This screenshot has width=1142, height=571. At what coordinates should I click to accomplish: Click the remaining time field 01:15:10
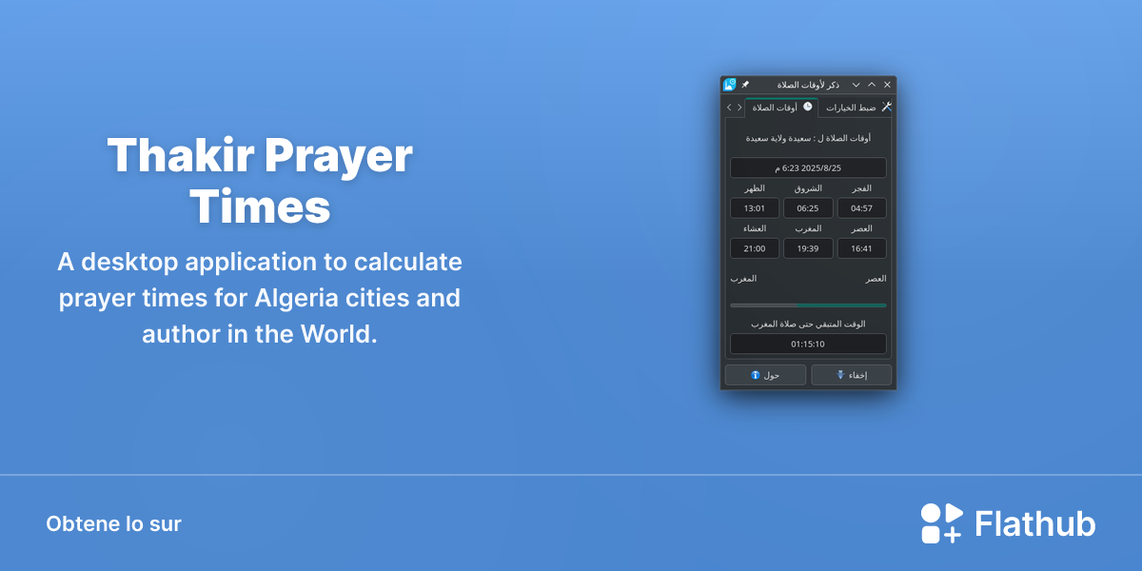[x=808, y=345]
